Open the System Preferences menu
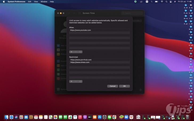The height and width of the screenshot is (121, 194). 17,2
